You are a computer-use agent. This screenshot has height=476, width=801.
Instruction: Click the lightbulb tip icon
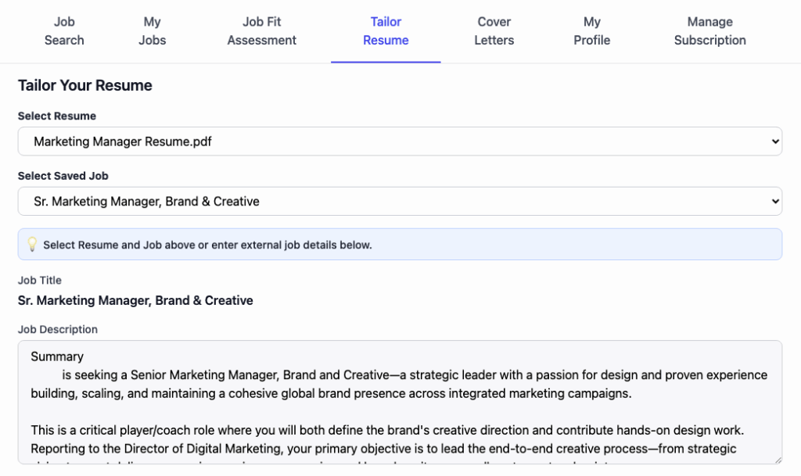pyautogui.click(x=32, y=245)
